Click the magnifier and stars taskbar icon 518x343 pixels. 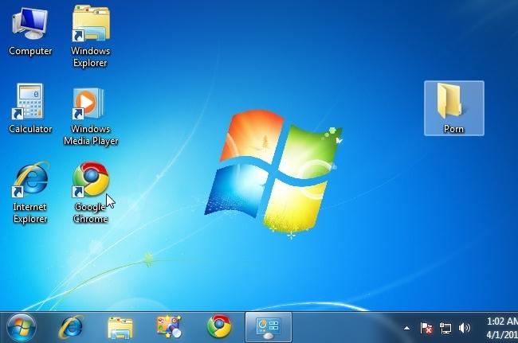[x=169, y=326]
